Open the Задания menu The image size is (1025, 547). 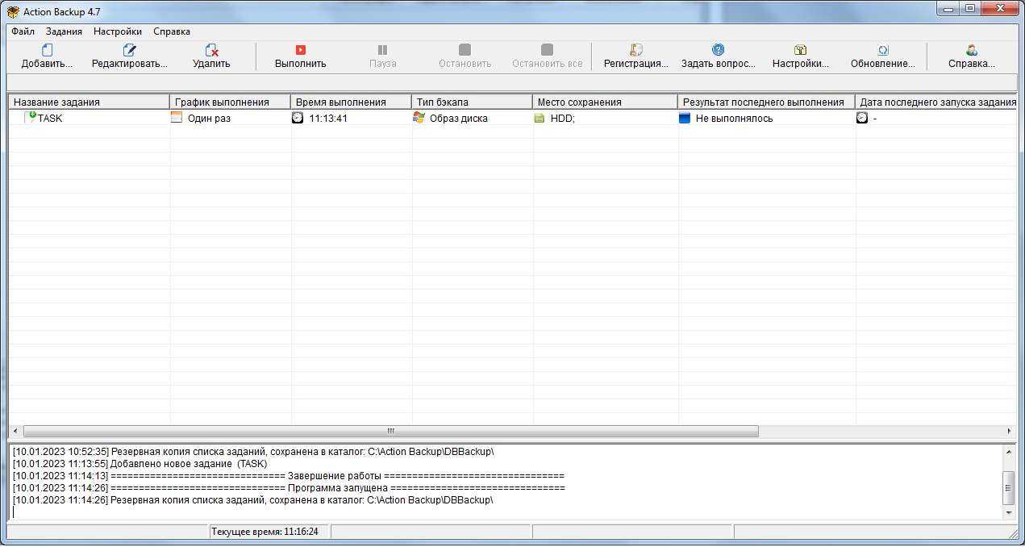pyautogui.click(x=64, y=31)
